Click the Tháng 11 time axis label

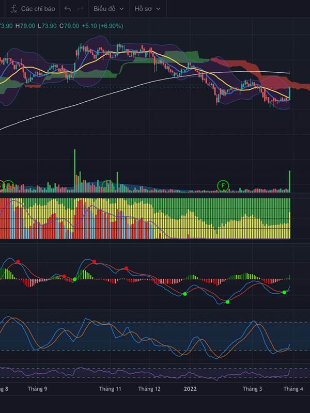pos(110,389)
